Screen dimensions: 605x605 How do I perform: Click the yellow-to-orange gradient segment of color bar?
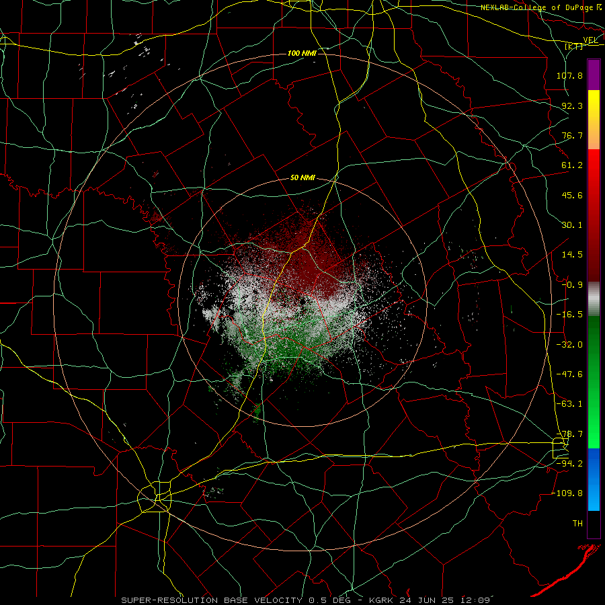click(594, 120)
